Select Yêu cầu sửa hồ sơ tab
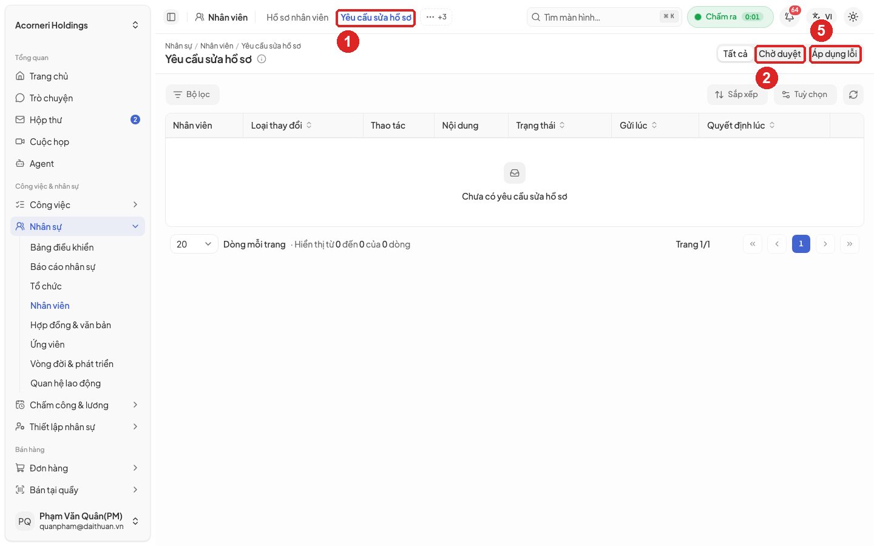The width and height of the screenshot is (874, 546). click(x=376, y=18)
